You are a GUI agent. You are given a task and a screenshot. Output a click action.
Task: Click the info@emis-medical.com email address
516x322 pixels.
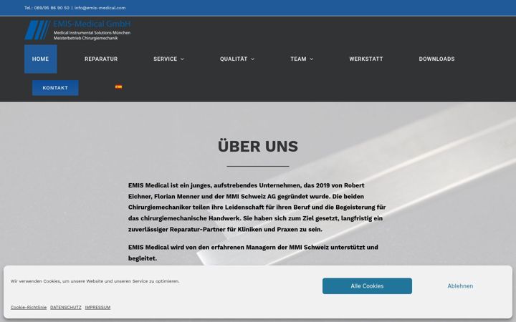coord(100,8)
